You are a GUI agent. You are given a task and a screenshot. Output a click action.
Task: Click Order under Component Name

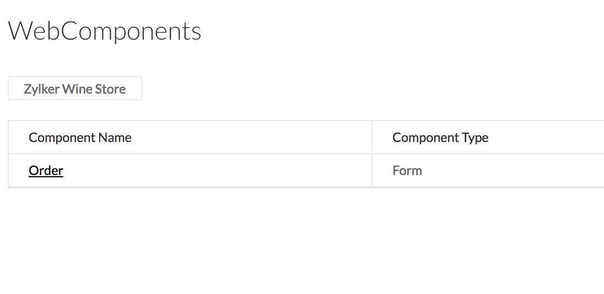coord(46,171)
